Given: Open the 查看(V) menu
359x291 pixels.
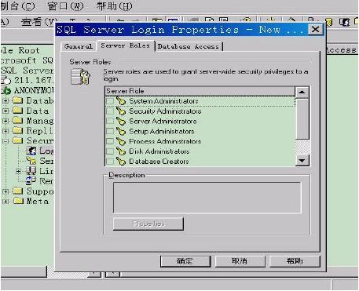Looking at the screenshot, I should point(39,22).
